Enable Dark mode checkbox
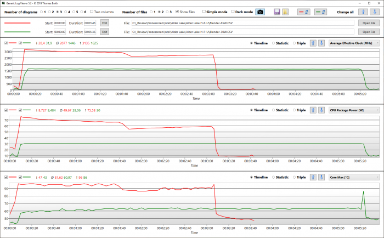384x238 pixels. point(233,12)
